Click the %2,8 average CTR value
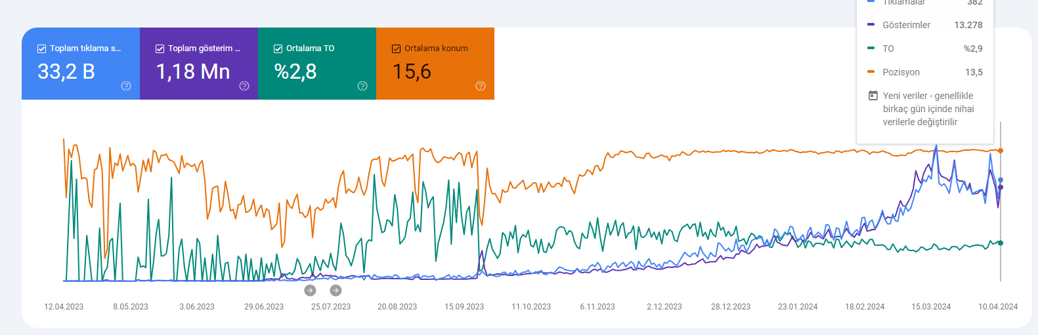Screen dimensions: 1038x335 pyautogui.click(x=295, y=71)
